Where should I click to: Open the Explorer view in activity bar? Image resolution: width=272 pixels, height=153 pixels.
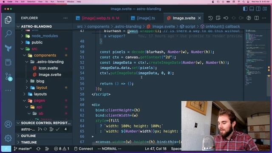coord(8,20)
